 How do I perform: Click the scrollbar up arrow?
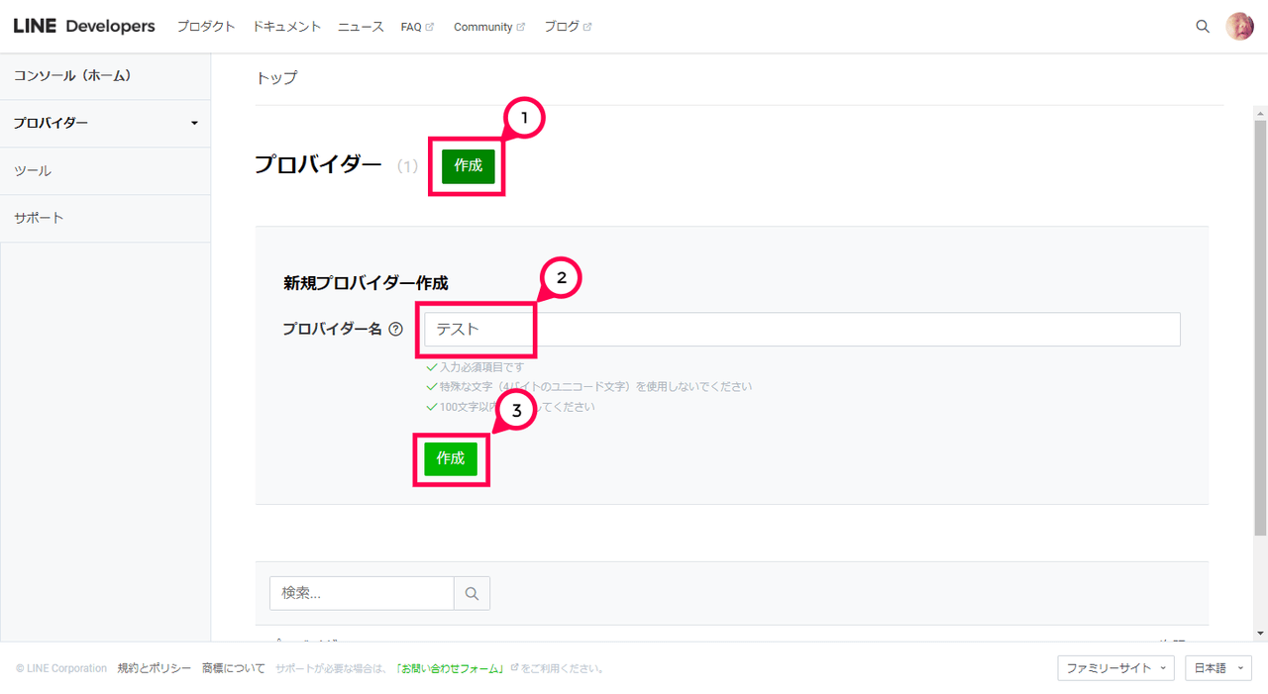[x=1260, y=112]
